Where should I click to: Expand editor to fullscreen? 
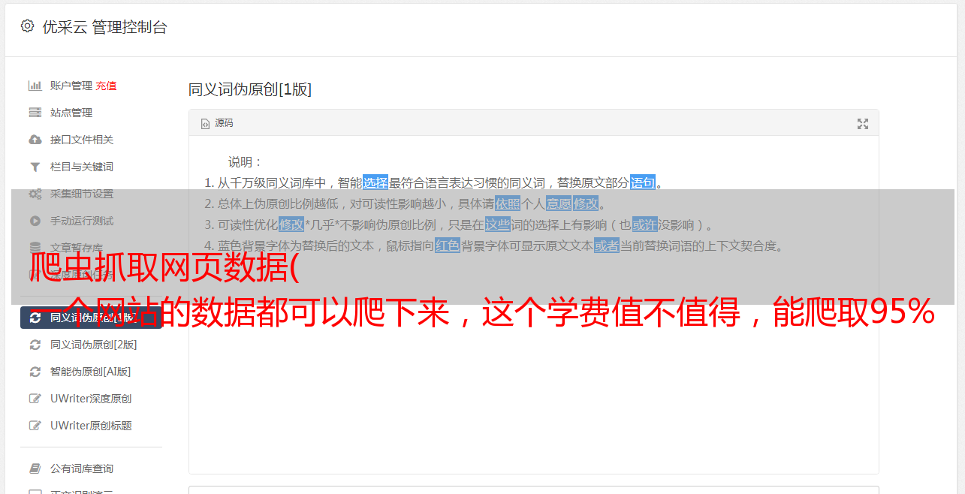tap(863, 124)
